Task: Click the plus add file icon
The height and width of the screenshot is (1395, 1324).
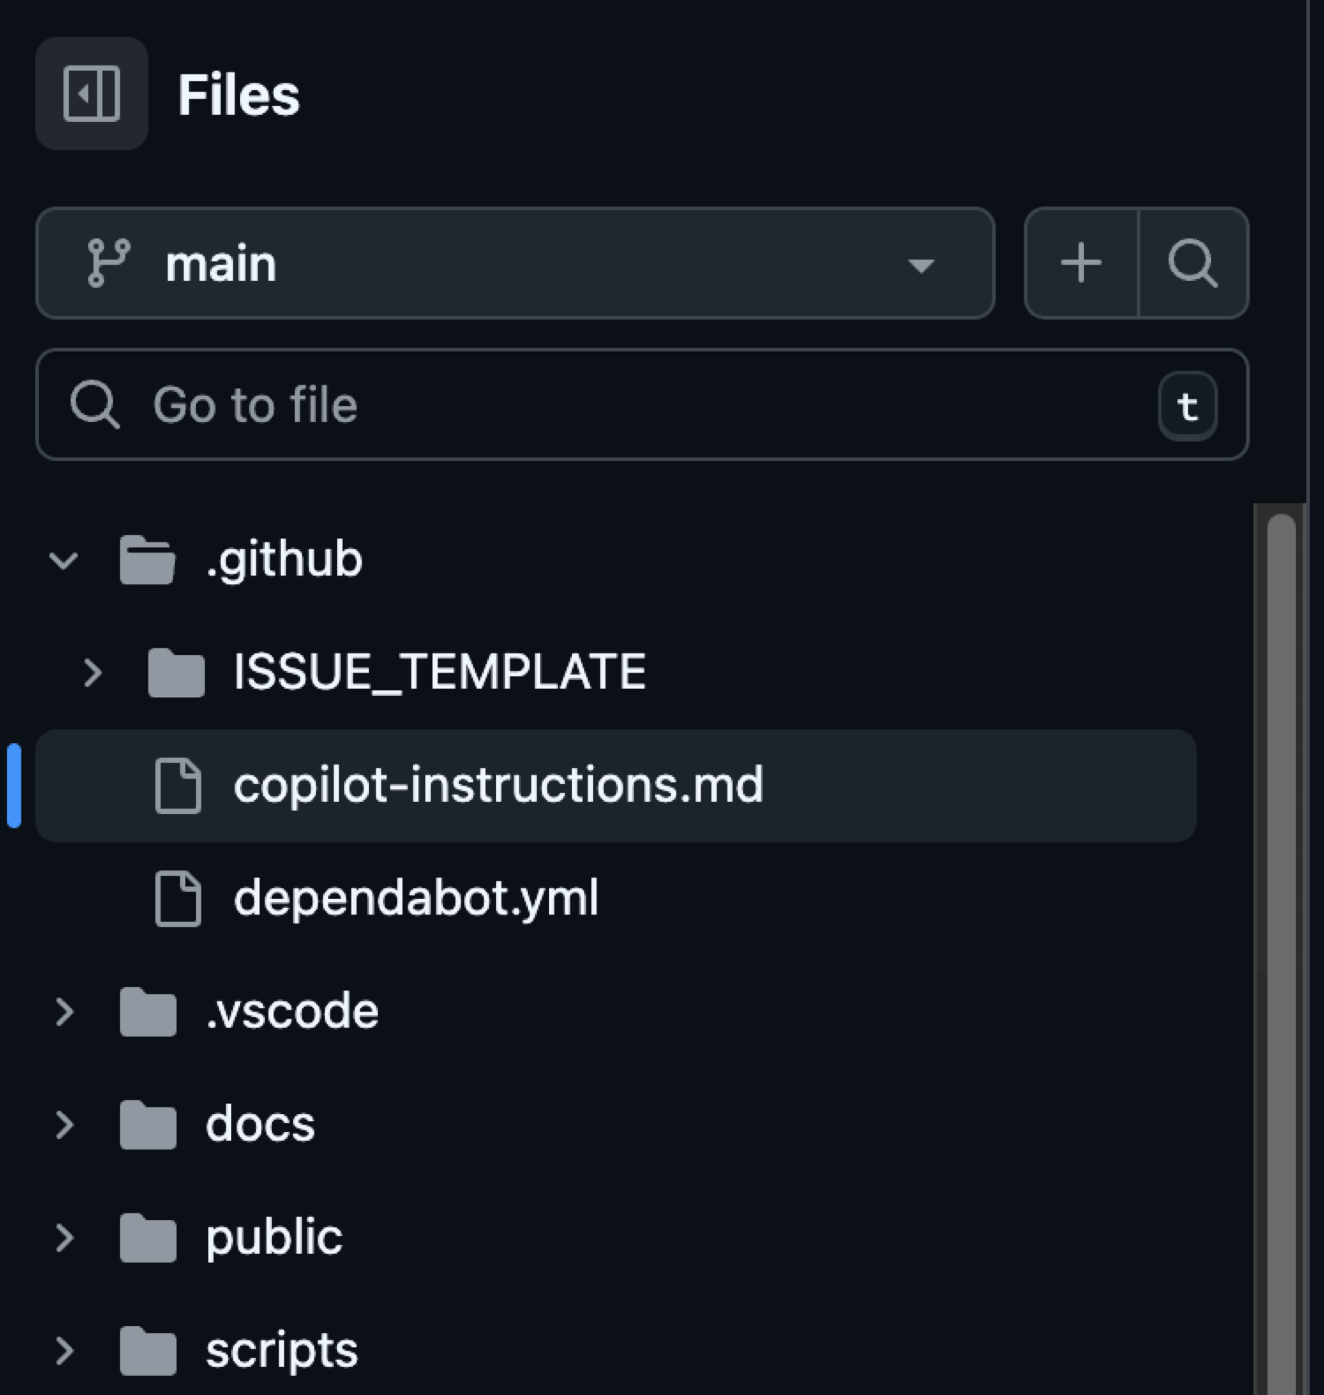Action: click(x=1081, y=263)
